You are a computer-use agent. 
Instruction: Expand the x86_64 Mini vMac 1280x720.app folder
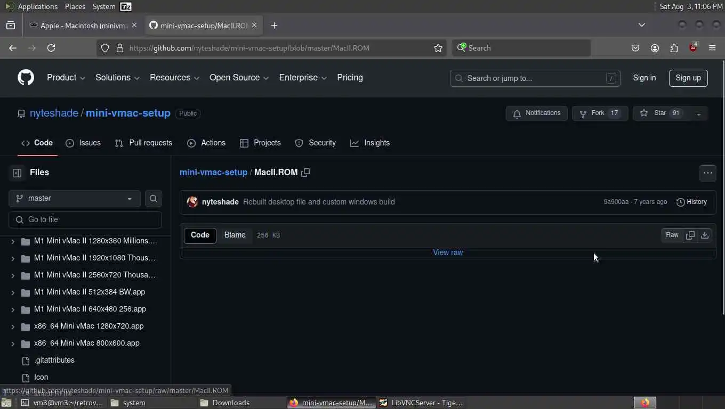pyautogui.click(x=13, y=326)
